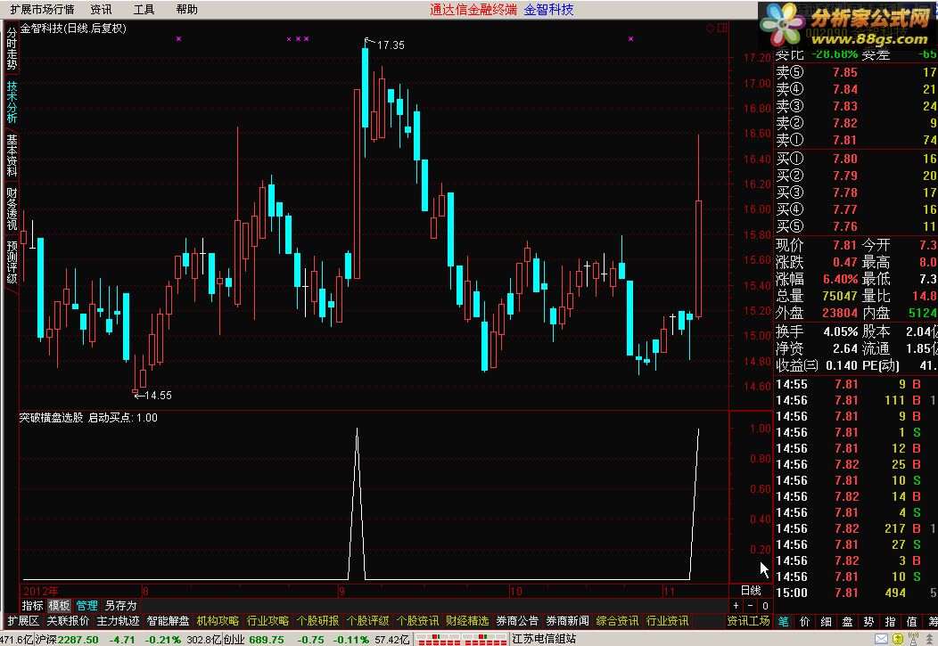Click indicator label 突破横盘选股
938x646 pixels.
[x=51, y=418]
